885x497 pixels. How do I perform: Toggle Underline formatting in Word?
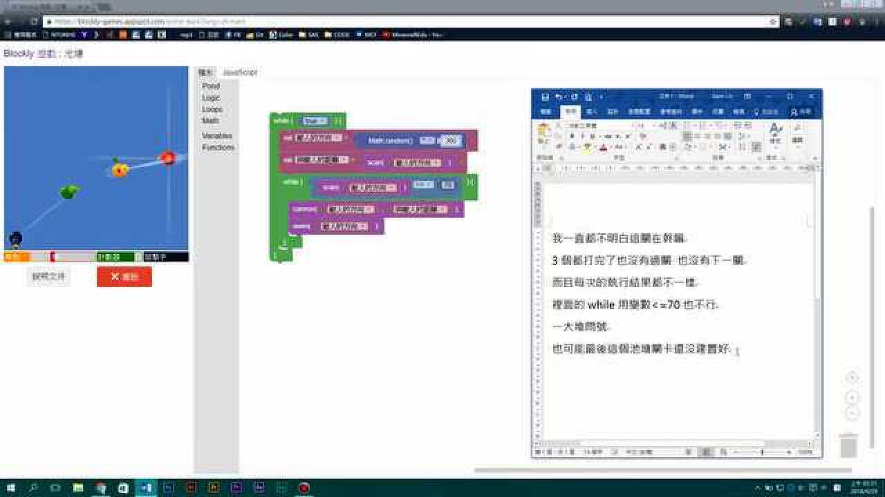tap(592, 136)
